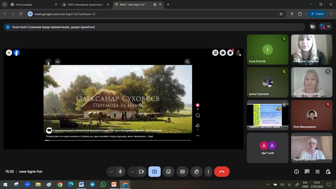Select Ірина Сергєєва participant tile
The image size is (336, 189).
[x=268, y=82]
